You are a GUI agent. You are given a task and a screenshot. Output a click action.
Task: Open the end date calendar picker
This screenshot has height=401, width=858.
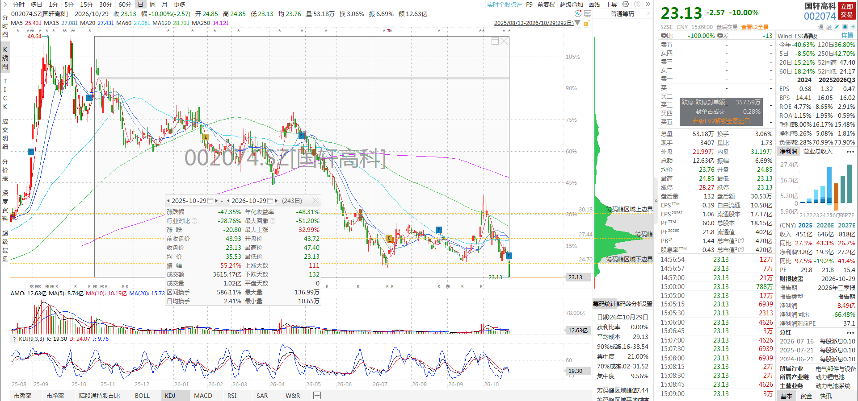(x=270, y=201)
